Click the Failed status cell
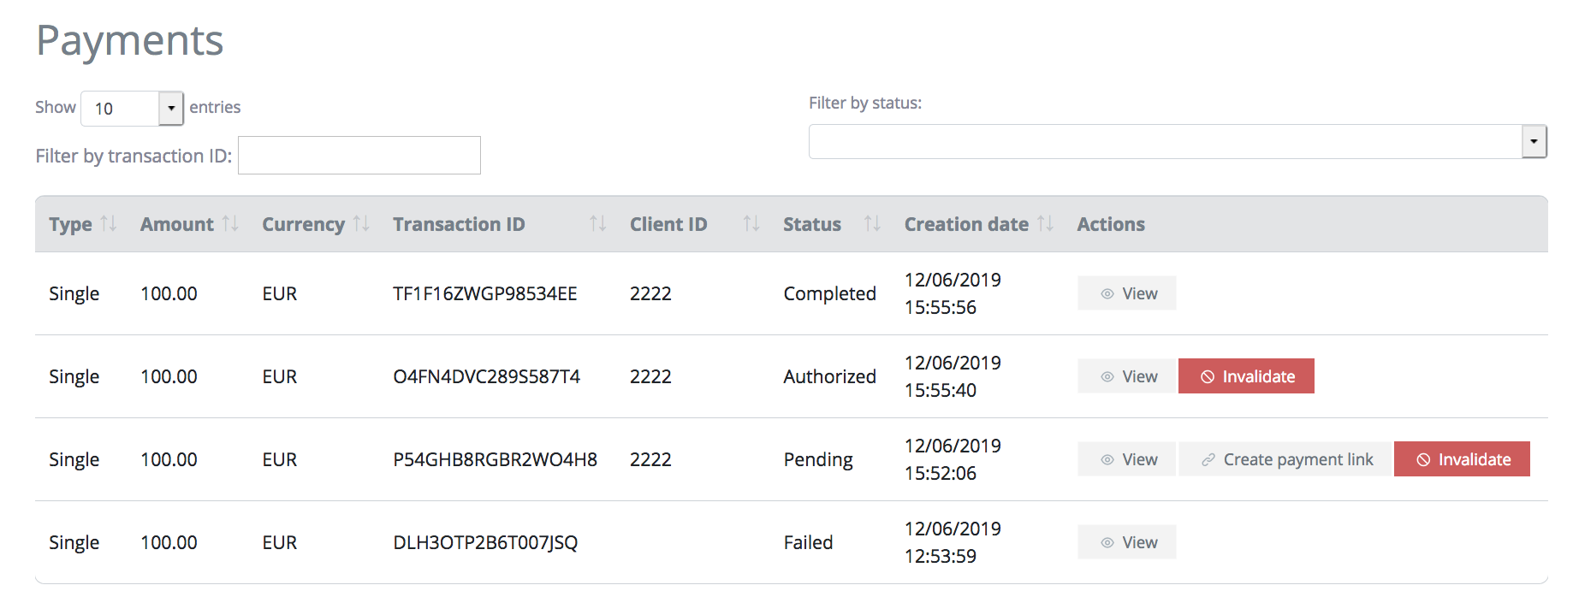 click(808, 542)
